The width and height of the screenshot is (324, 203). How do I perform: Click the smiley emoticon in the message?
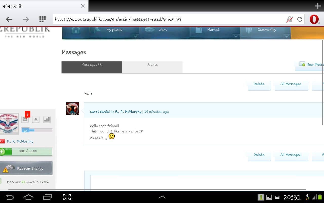(x=112, y=136)
